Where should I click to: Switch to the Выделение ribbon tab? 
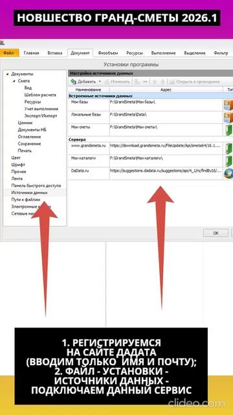tap(195, 53)
